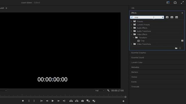Open the Comparison View button
The width and height of the screenshot is (186, 104).
tap(88, 101)
